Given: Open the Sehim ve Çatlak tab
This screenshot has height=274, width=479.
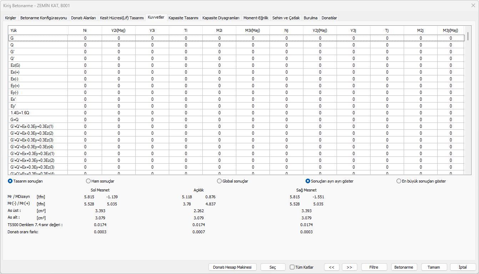Looking at the screenshot, I should tap(286, 18).
